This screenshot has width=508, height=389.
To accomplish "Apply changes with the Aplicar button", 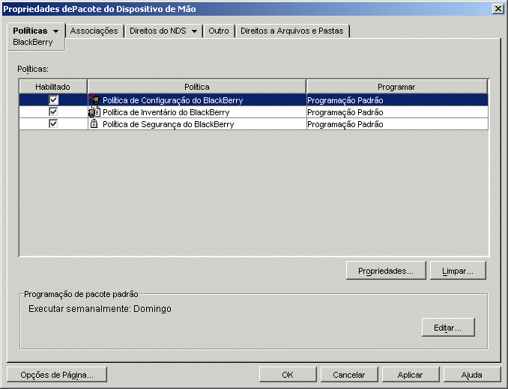I will pyautogui.click(x=411, y=375).
